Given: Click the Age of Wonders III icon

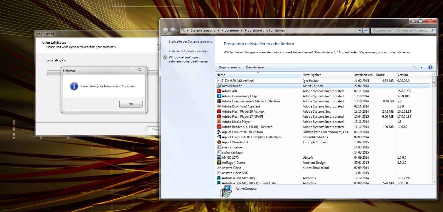Looking at the screenshot, I should (219, 142).
